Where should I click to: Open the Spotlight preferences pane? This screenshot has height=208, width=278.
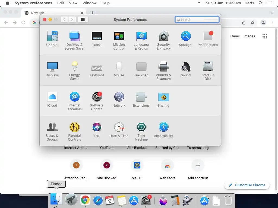coord(186,39)
